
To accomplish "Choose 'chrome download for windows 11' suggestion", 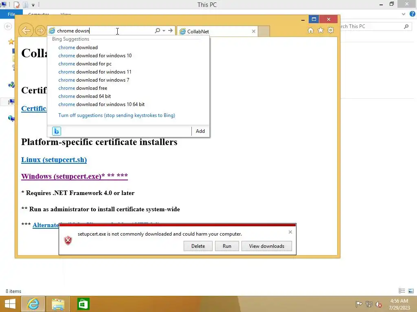I will pyautogui.click(x=94, y=72).
